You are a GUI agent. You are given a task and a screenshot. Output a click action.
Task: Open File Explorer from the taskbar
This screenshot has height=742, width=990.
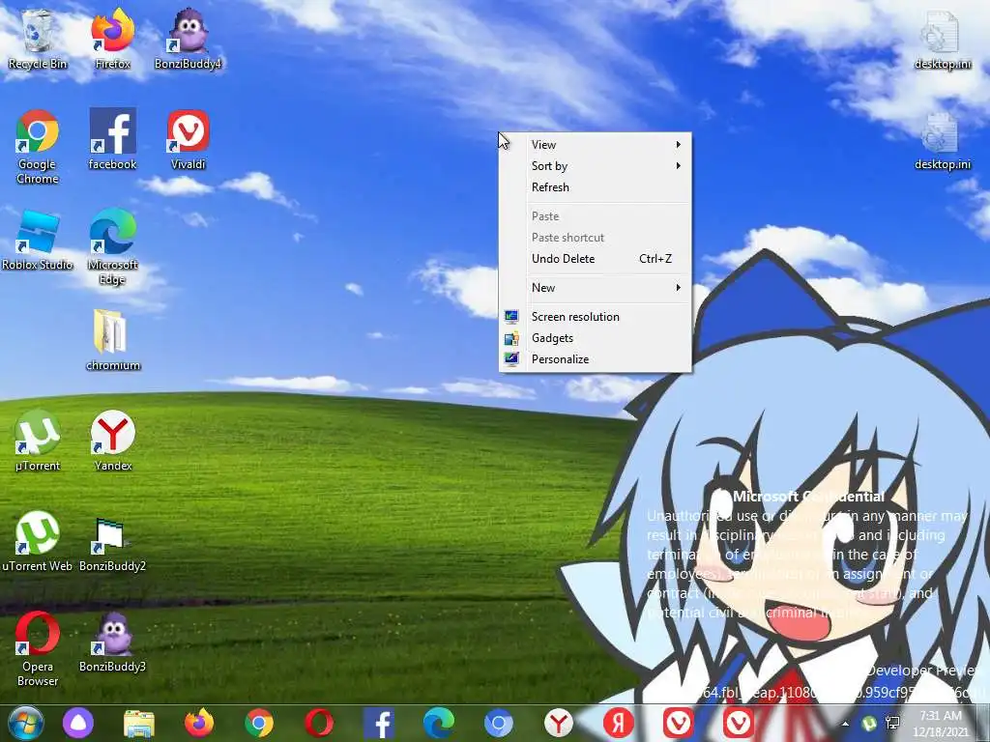coord(139,723)
